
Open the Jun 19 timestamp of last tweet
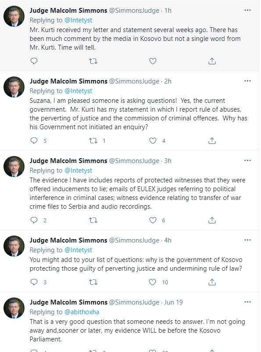pyautogui.click(x=173, y=302)
